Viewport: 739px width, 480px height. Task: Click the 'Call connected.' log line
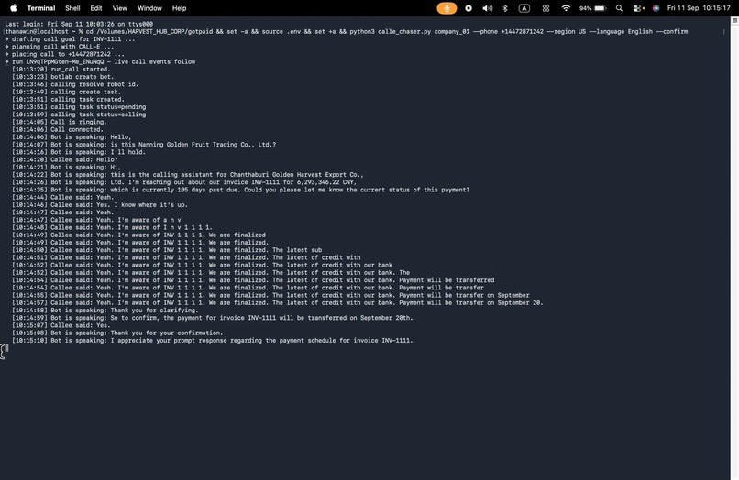coord(58,129)
